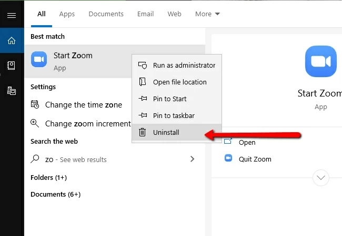Open the More dropdown
This screenshot has width=342, height=236.
pos(207,14)
